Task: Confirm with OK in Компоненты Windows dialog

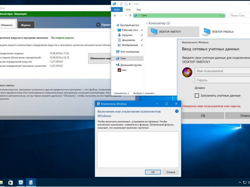Action: click(x=153, y=172)
